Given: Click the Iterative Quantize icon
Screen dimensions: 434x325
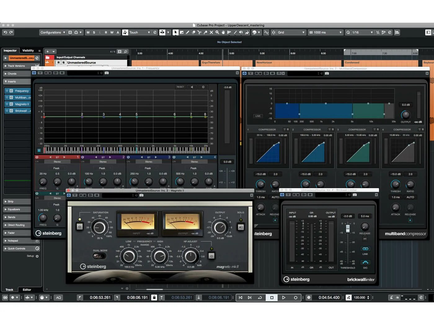Looking at the screenshot, I should (x=378, y=32).
